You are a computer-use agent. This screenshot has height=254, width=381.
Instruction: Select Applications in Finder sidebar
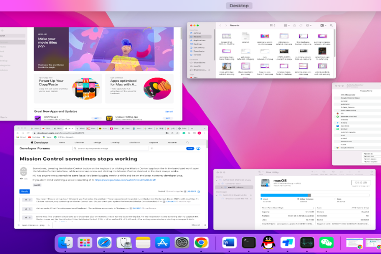pos(199,40)
